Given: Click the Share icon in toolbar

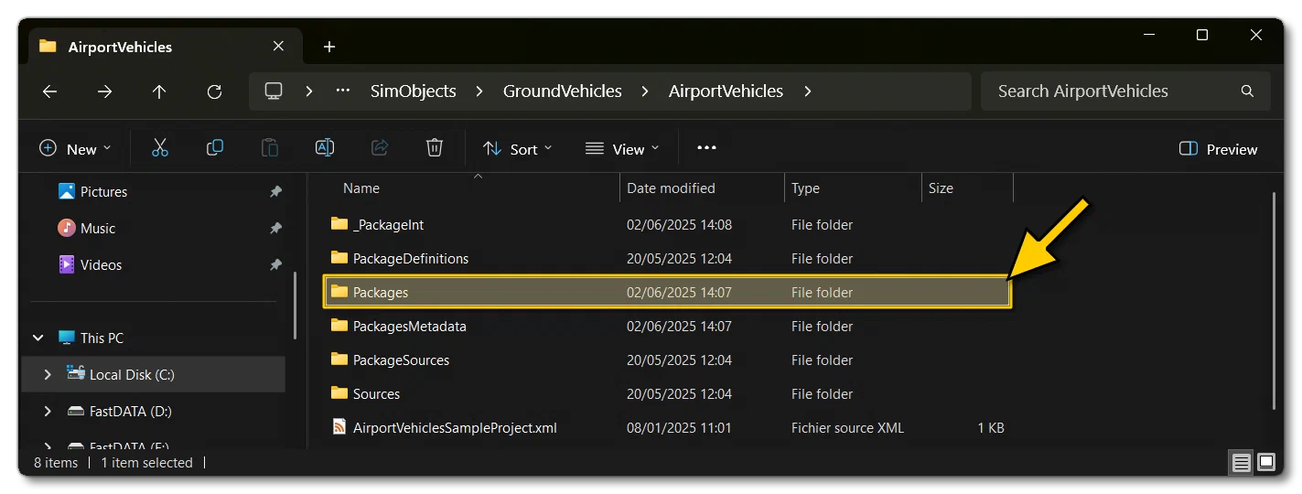Looking at the screenshot, I should point(380,148).
